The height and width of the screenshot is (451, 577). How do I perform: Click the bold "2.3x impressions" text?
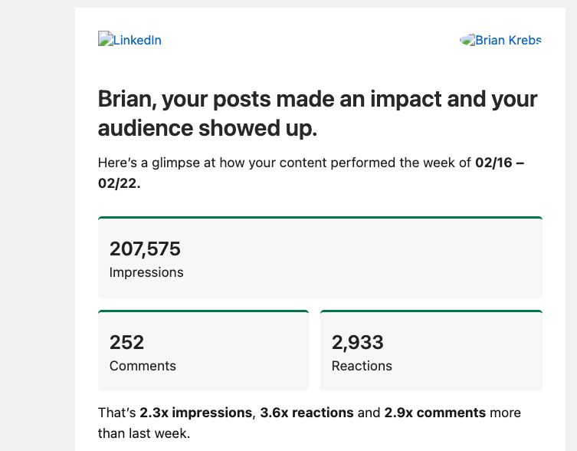click(196, 413)
